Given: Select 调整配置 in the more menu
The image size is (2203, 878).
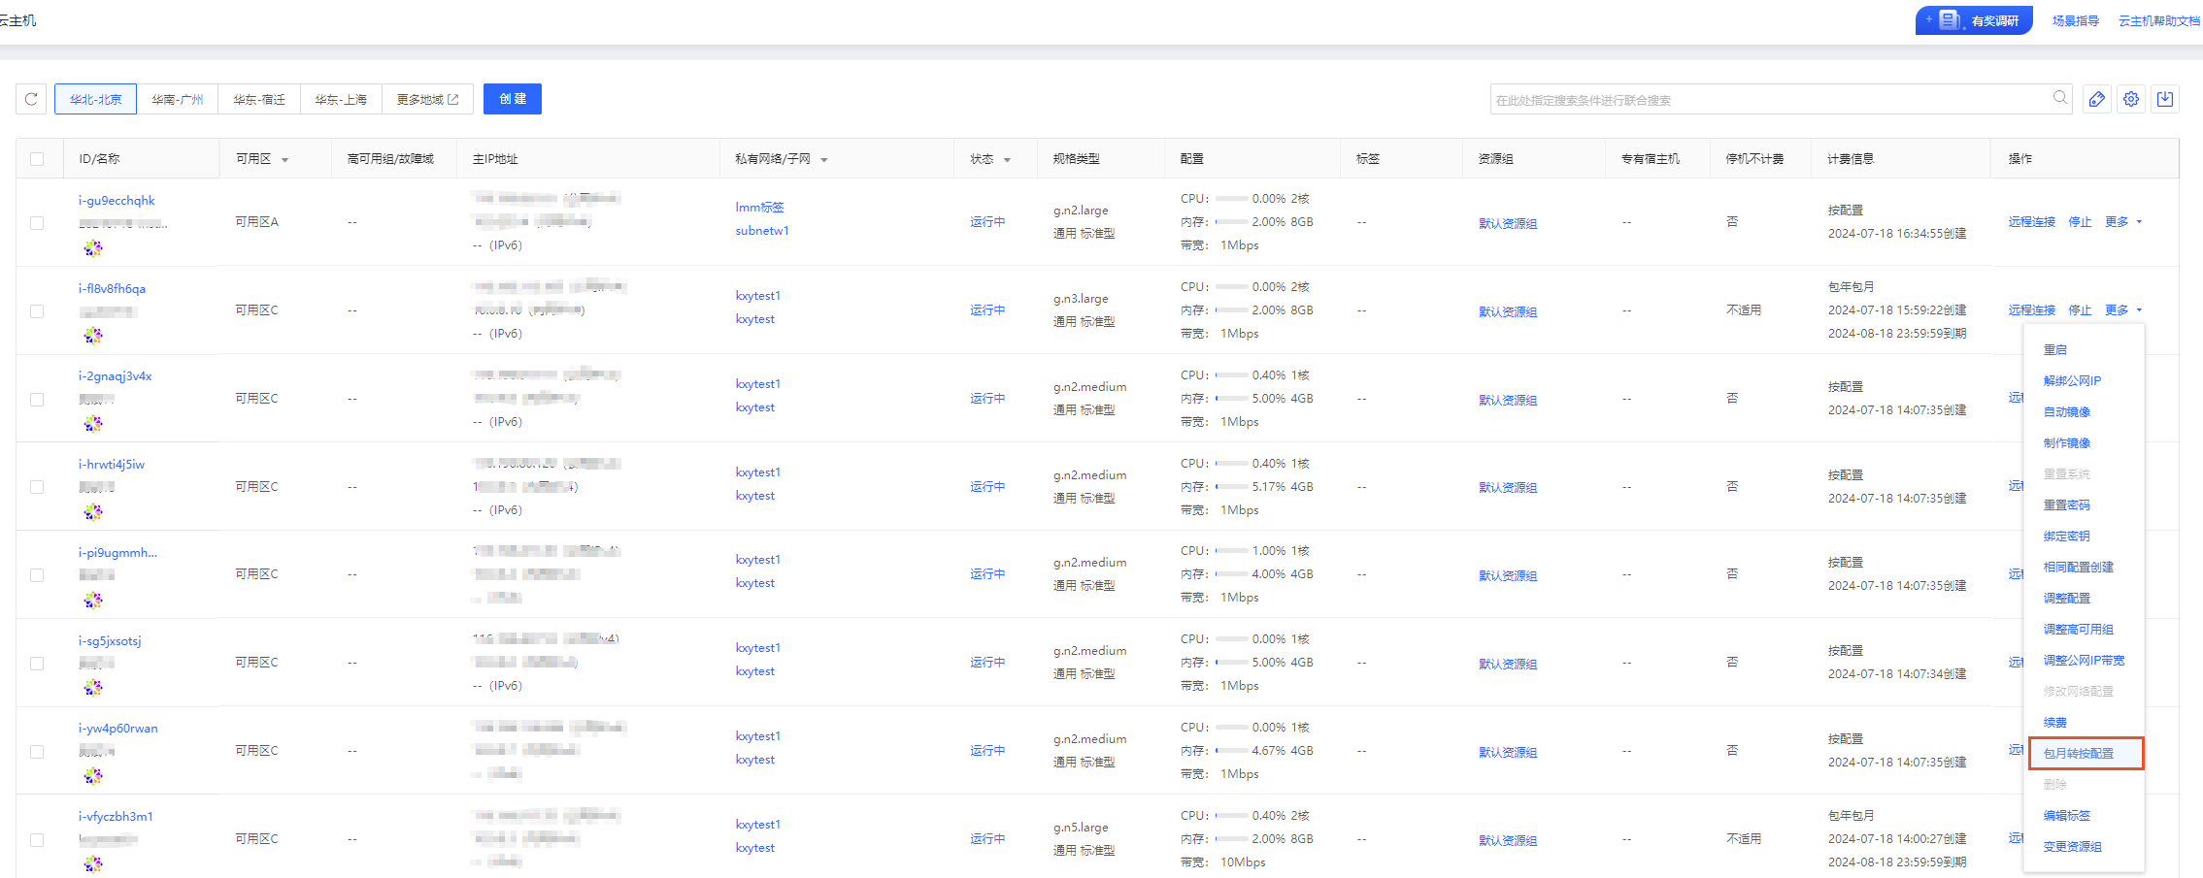Looking at the screenshot, I should 2067,599.
